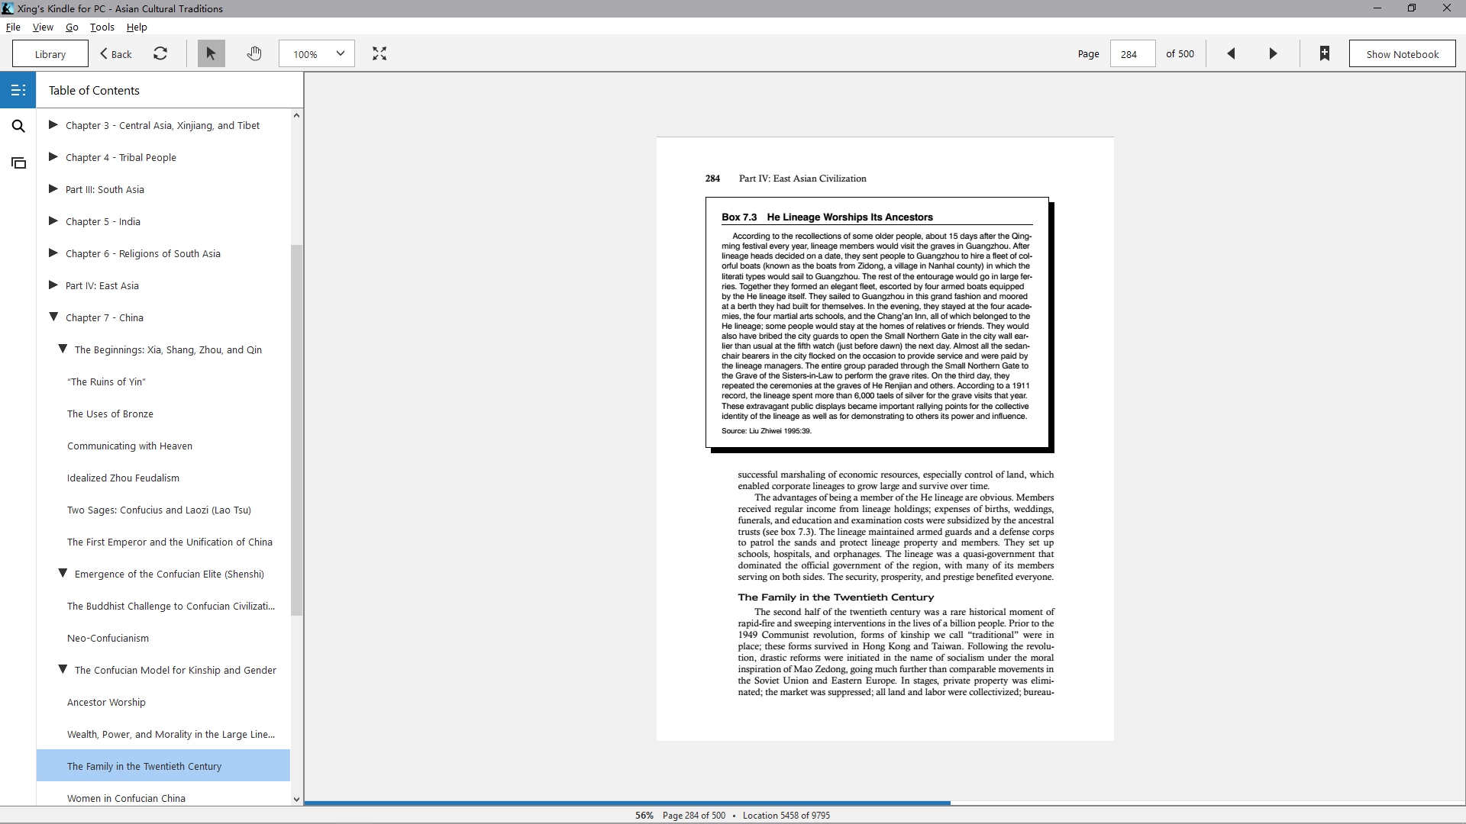Screen dimensions: 1466x824
Task: Bookmark the current page
Action: pos(1325,53)
